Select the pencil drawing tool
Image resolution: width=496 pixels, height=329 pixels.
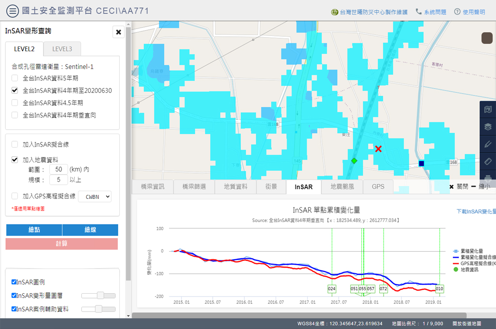point(488,144)
